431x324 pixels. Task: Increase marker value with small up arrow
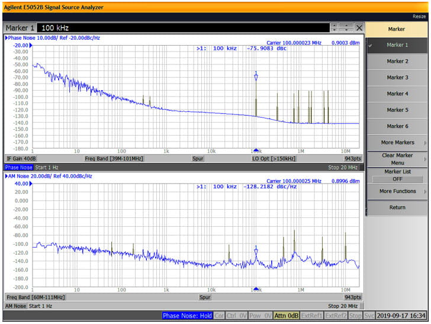334,25
